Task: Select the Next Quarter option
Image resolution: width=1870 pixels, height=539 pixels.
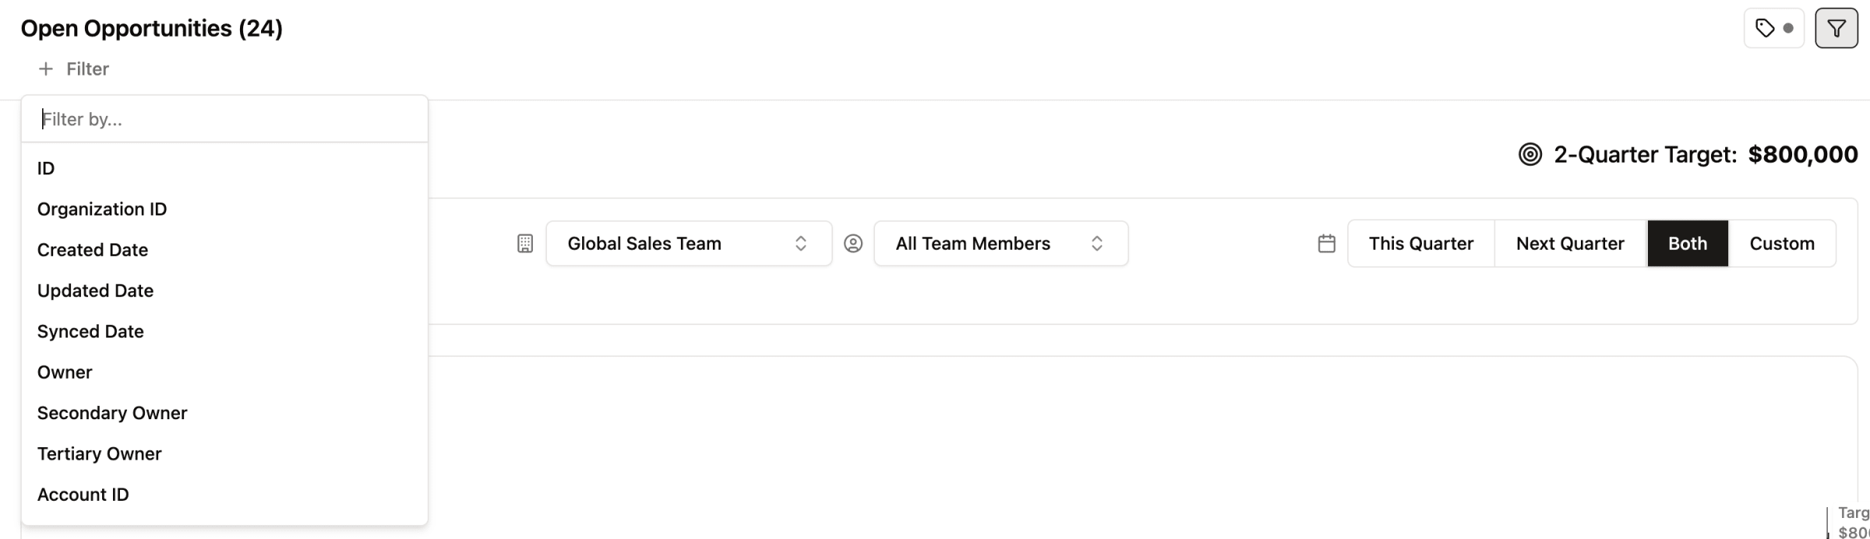Action: (x=1569, y=243)
